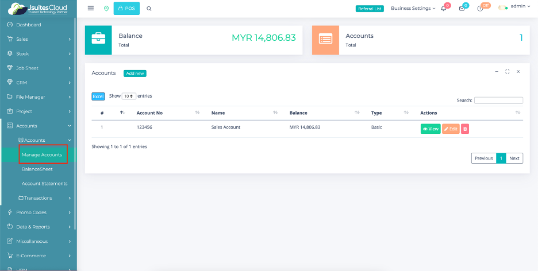Open the messages envelope icon
The width and height of the screenshot is (538, 271).
click(462, 9)
